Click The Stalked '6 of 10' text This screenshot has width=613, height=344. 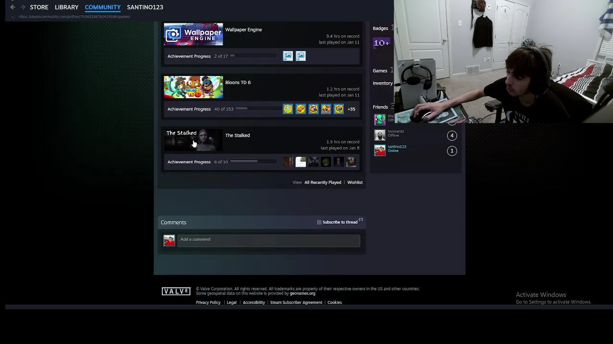(x=221, y=162)
